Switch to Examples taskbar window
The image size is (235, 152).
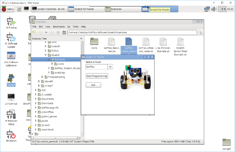coord(123,9)
